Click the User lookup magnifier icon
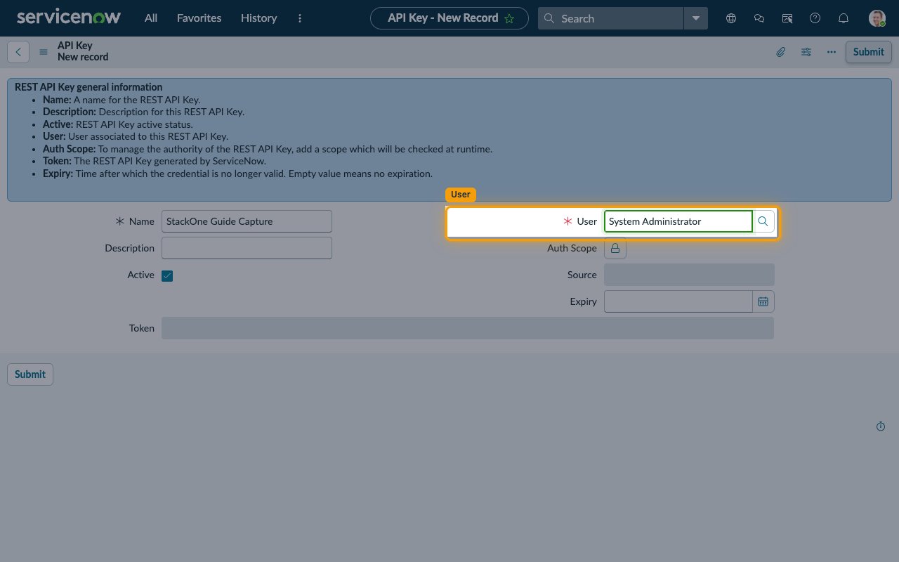Viewport: 899px width, 562px height. pos(763,221)
